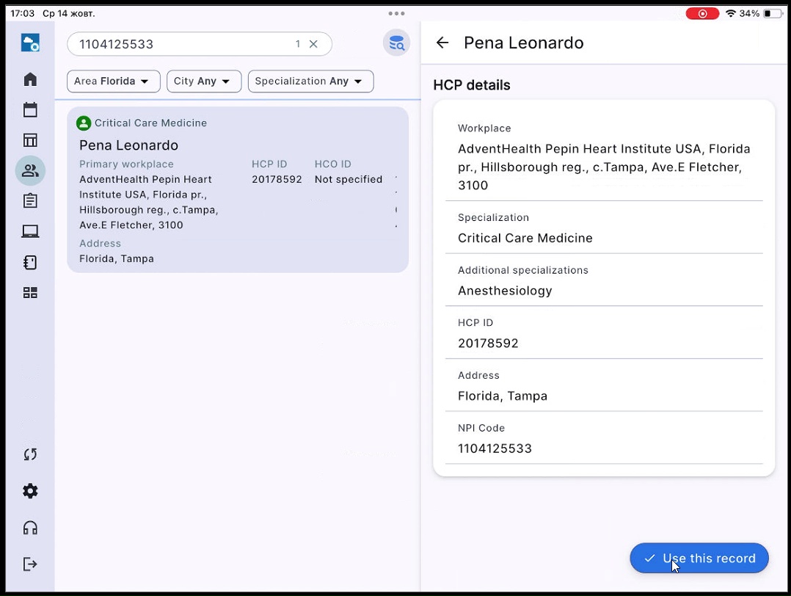Open the clipboard tasks icon in sidebar
This screenshot has height=596, width=791.
click(x=30, y=201)
